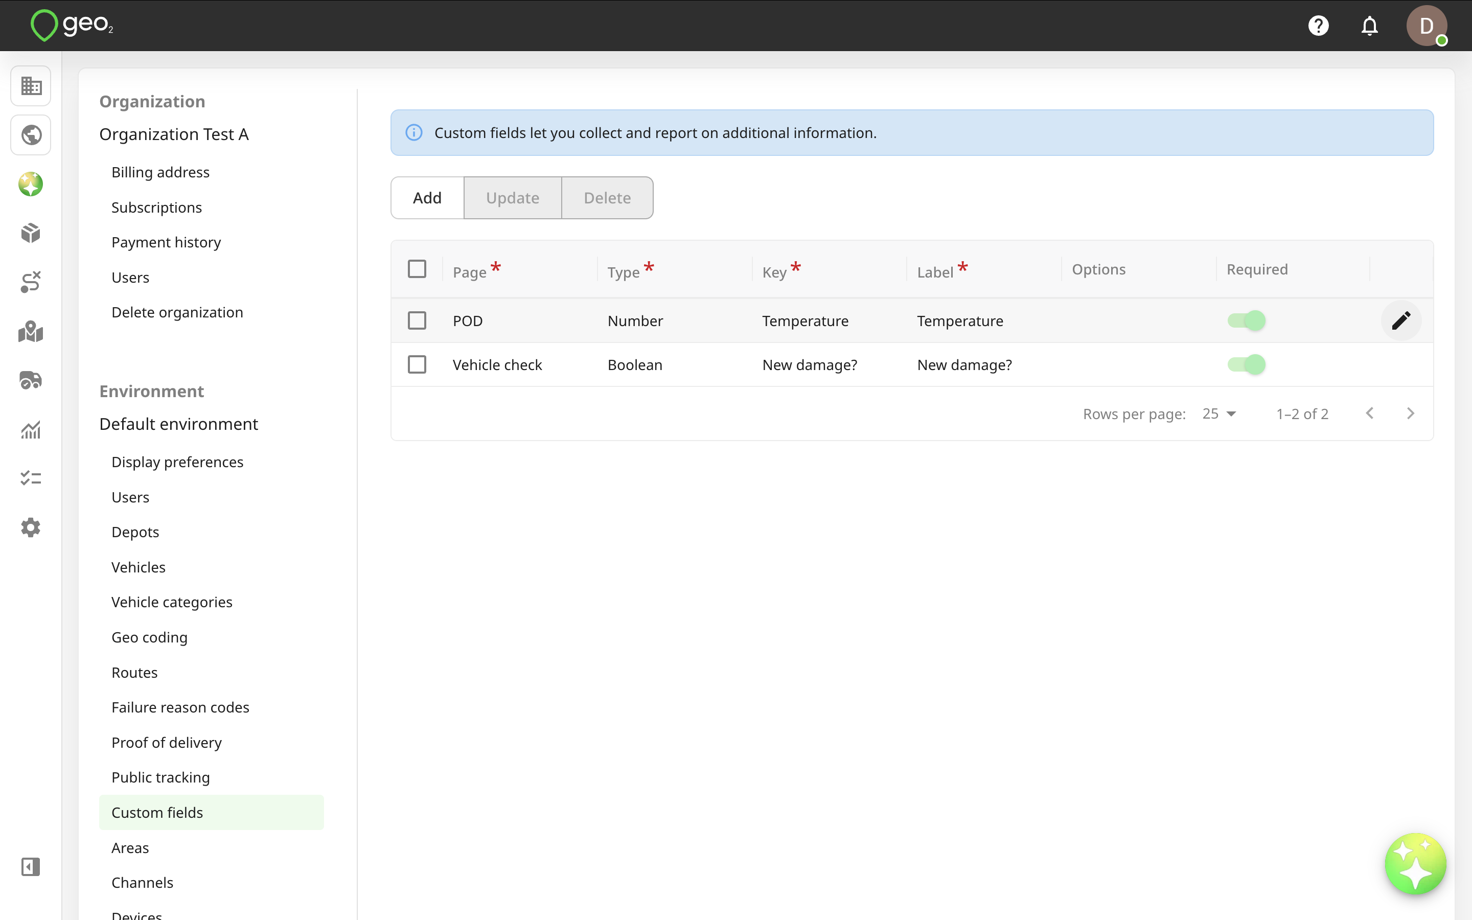Click the Update button
The width and height of the screenshot is (1472, 920).
tap(513, 198)
